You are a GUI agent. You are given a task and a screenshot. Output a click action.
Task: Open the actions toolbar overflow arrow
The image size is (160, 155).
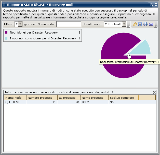[x=156, y=26]
